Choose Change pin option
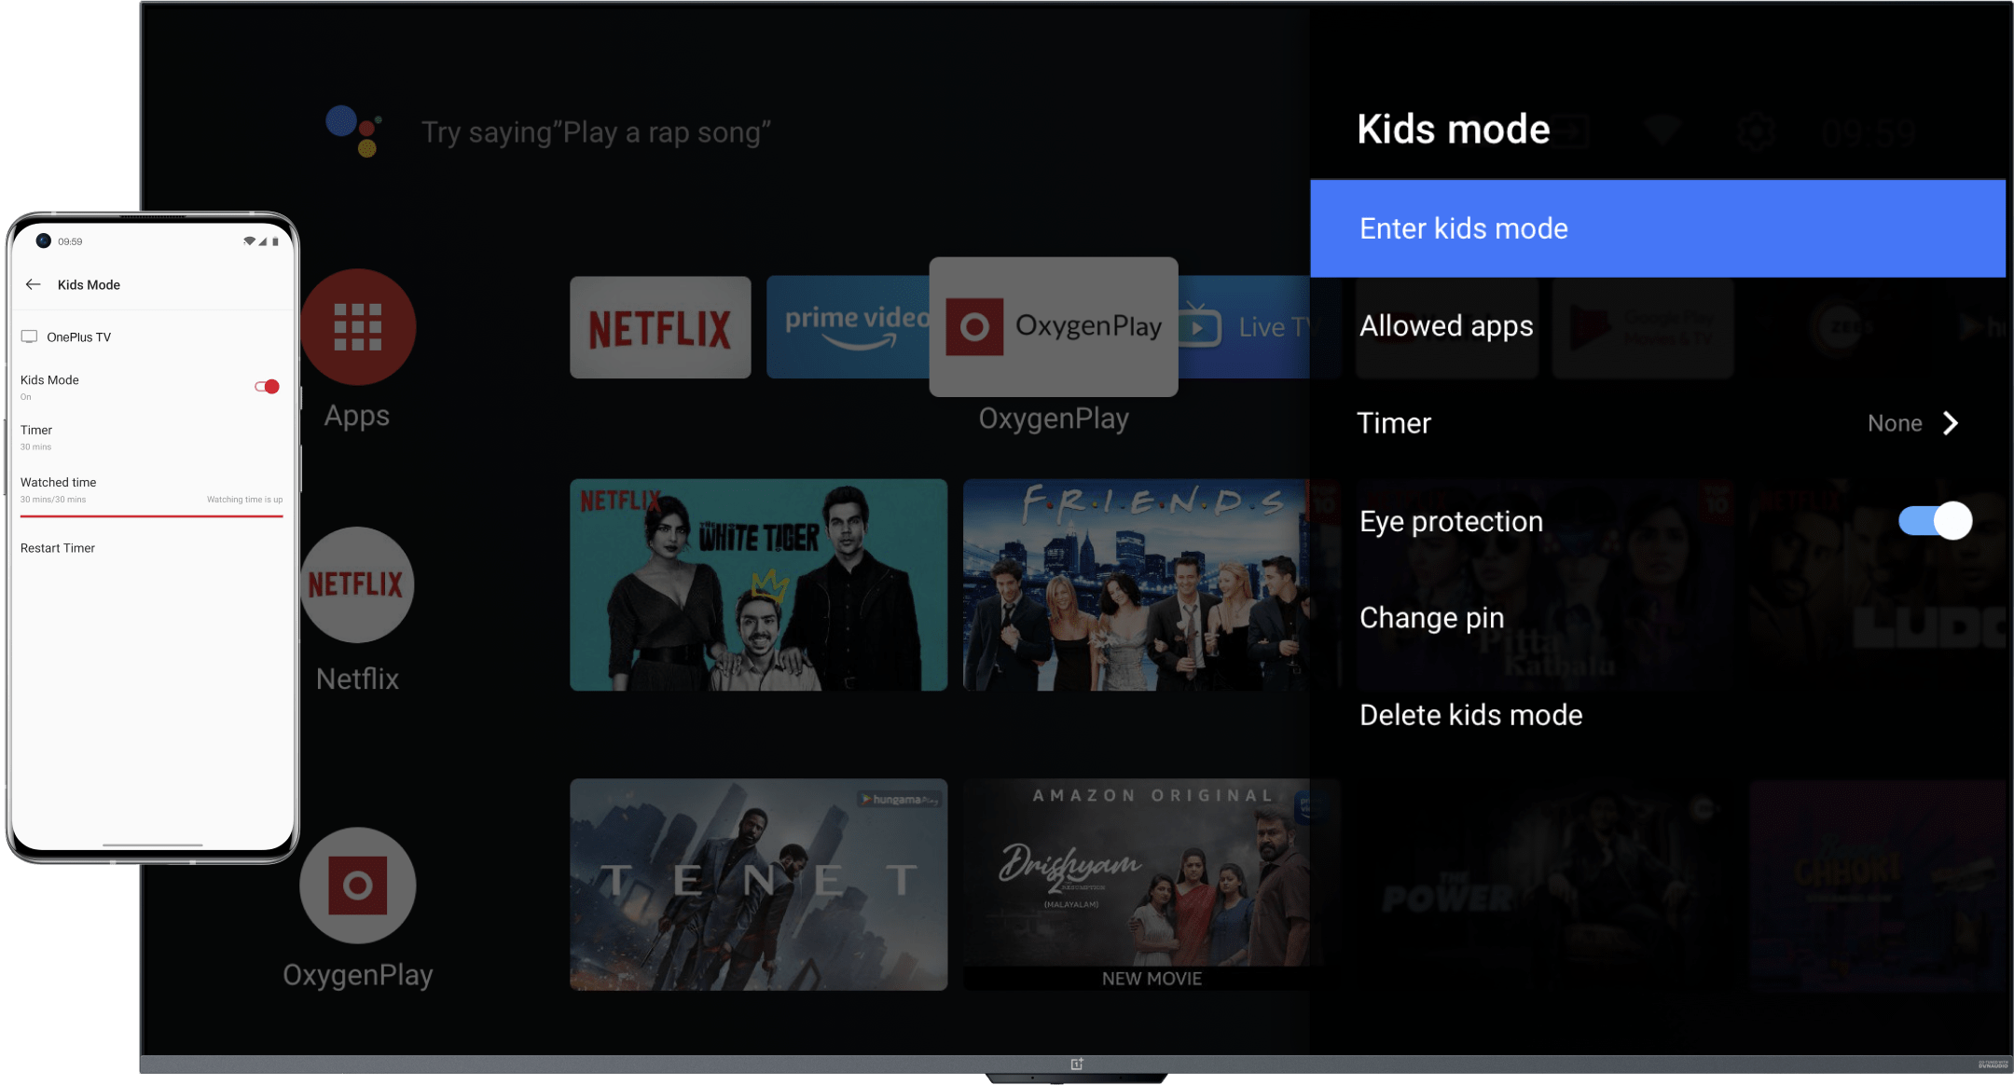This screenshot has width=2014, height=1085. (x=1431, y=617)
